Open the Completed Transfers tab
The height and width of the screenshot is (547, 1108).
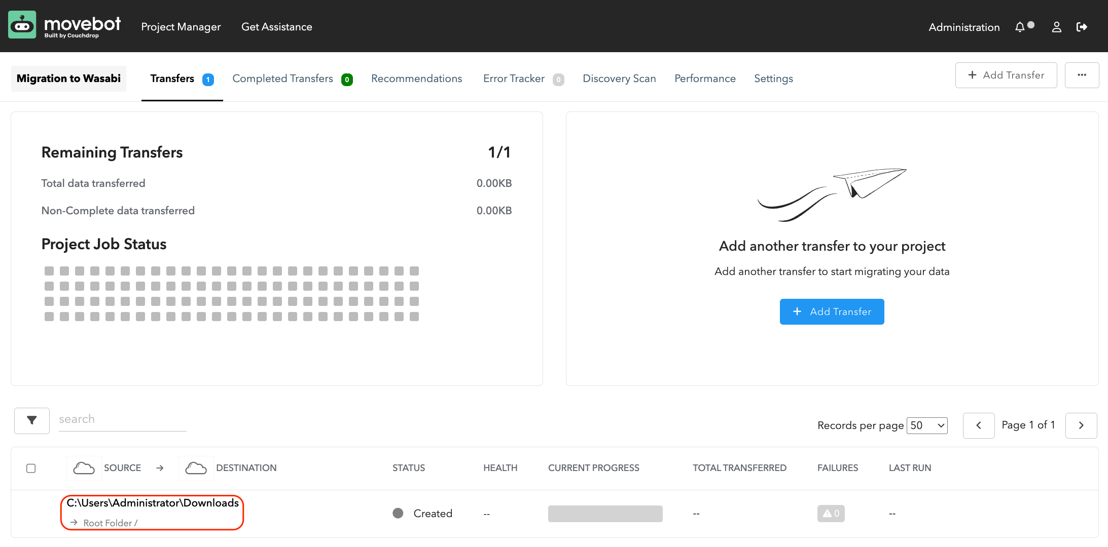[x=293, y=79]
